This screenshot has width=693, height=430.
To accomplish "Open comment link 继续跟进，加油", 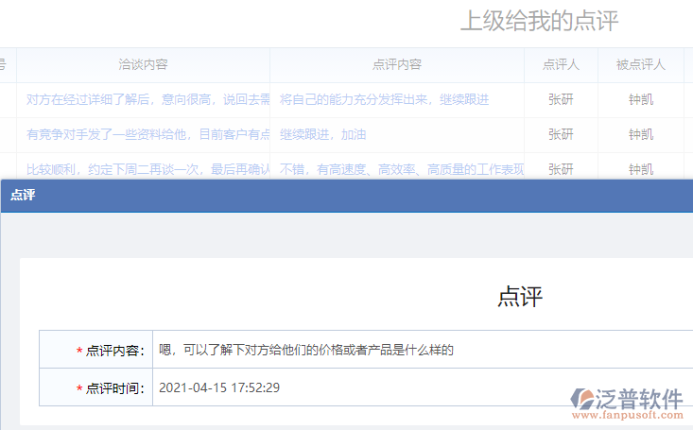I will pos(322,134).
